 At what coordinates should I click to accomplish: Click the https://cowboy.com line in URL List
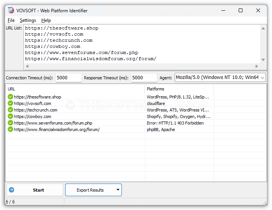click(52, 46)
